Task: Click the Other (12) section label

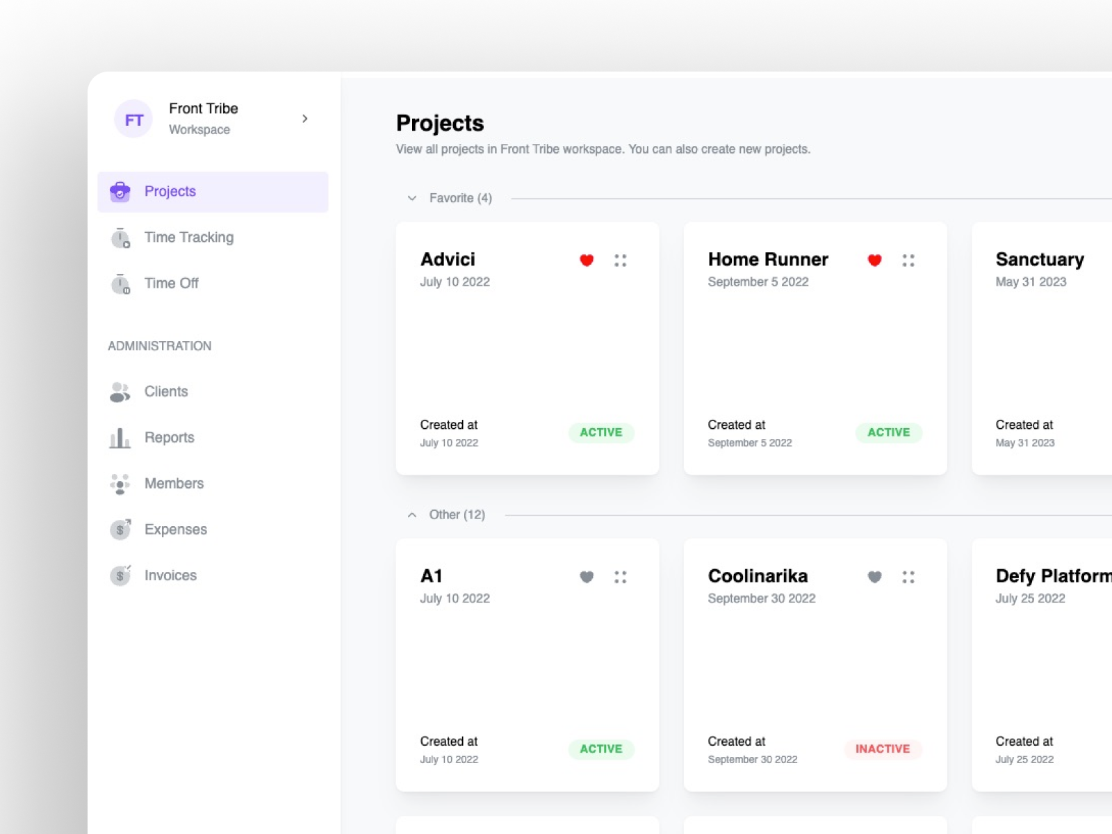Action: tap(457, 515)
